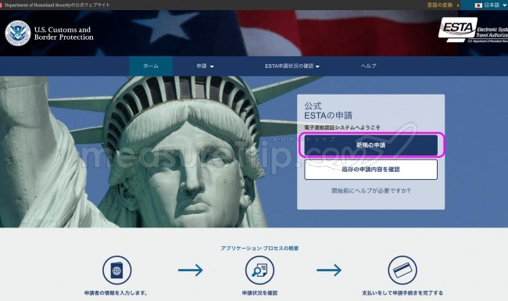Click the first arrow between process steps

[x=191, y=270]
